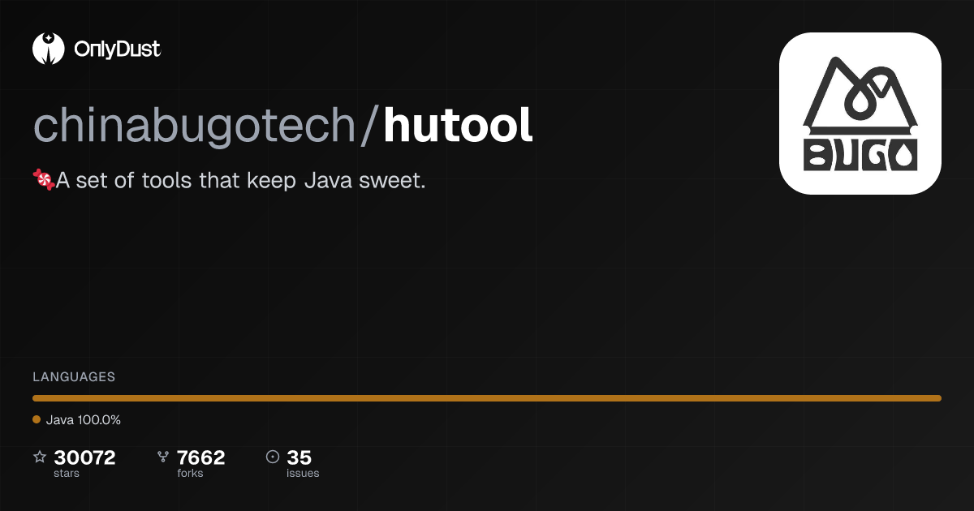Click the orange Java language bar

click(487, 398)
